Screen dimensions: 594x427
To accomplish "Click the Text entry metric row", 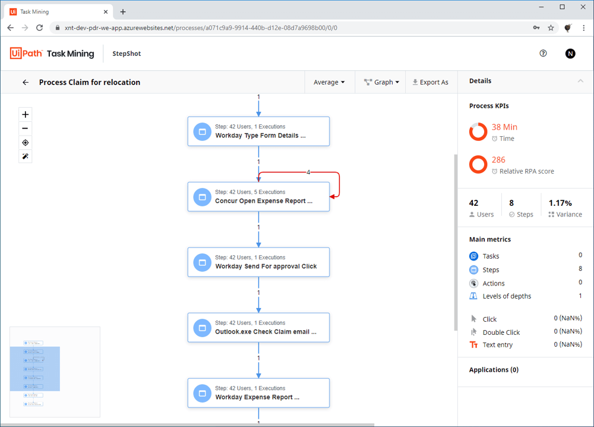I will tap(526, 345).
